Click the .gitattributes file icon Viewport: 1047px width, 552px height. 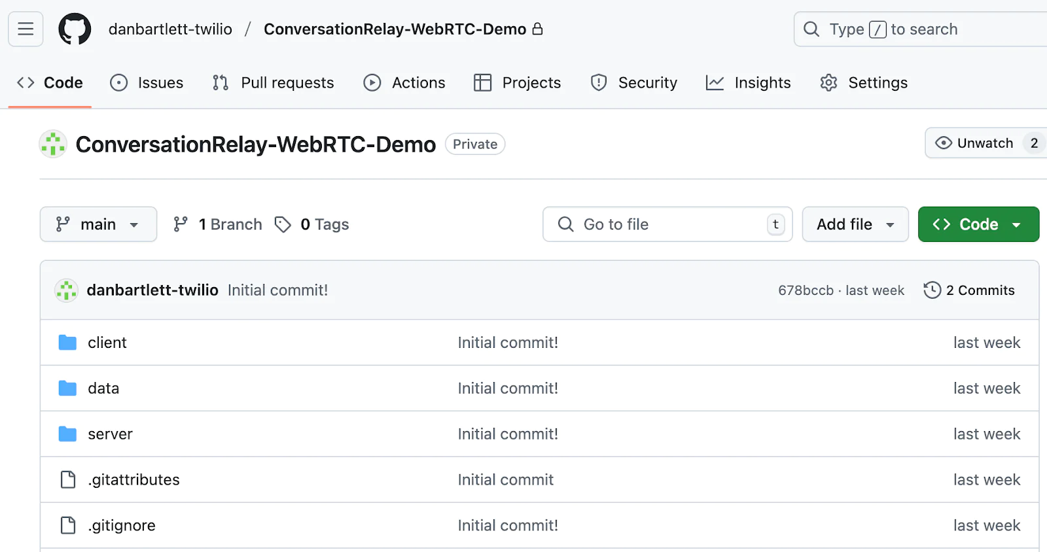point(68,480)
